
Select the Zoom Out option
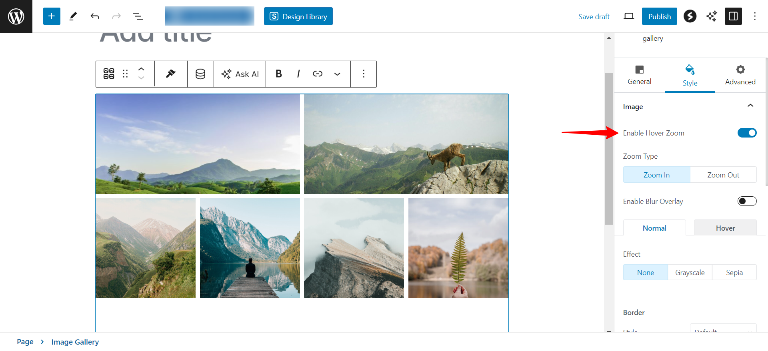[723, 175]
